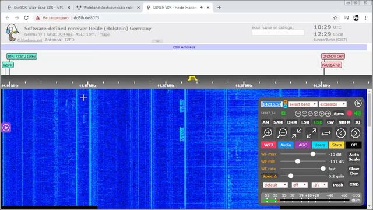The image size is (373, 210).
Task: Switch to Off tab
Action: pyautogui.click(x=354, y=145)
